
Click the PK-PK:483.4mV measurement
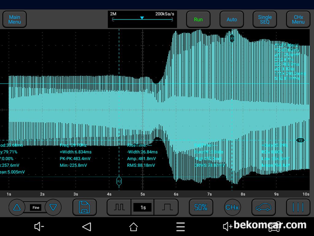tap(75, 159)
